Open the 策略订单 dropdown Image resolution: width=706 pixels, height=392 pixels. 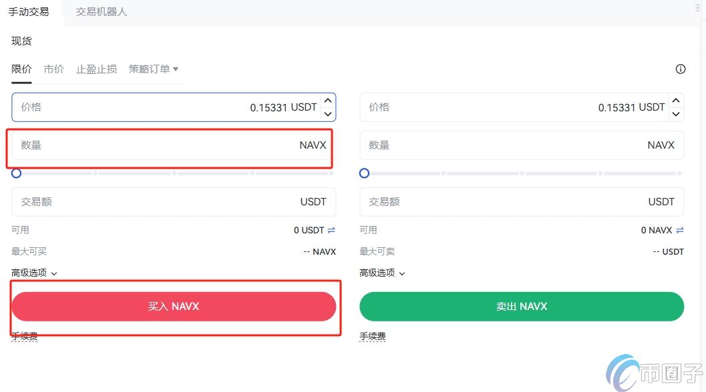click(154, 69)
